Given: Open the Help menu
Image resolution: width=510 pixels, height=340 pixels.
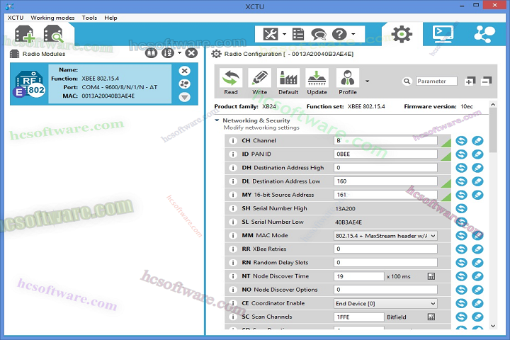Looking at the screenshot, I should point(110,18).
